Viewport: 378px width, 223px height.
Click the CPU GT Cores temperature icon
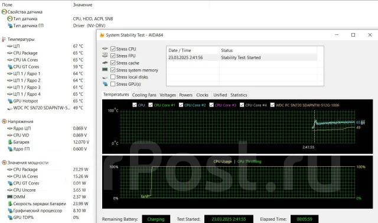(10, 67)
